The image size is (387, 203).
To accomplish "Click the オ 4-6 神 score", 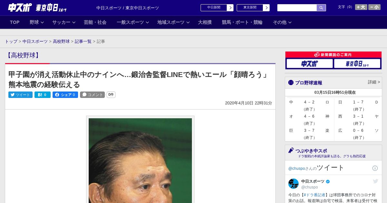I will click(x=309, y=116).
